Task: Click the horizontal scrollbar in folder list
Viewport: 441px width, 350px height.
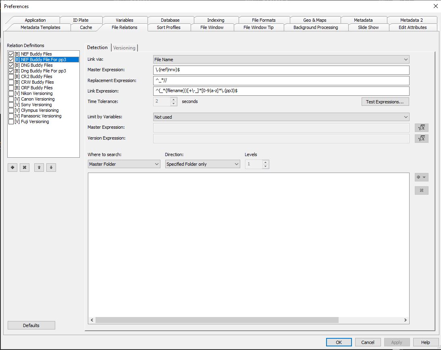Action: 217,320
